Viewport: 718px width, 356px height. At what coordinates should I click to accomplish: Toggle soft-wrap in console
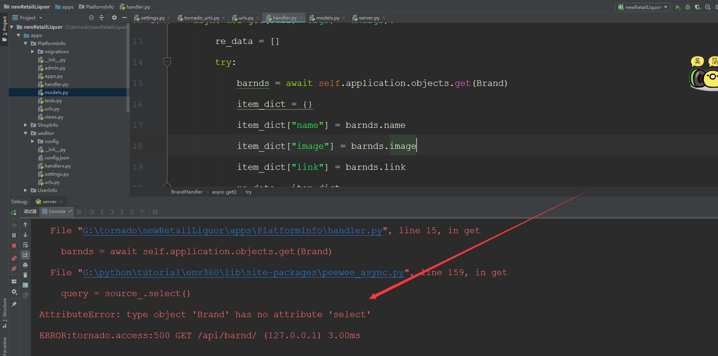(x=25, y=245)
